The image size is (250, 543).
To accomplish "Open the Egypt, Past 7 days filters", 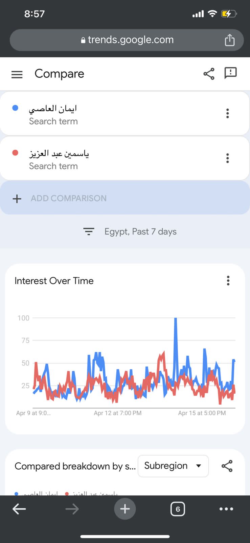I will click(130, 231).
